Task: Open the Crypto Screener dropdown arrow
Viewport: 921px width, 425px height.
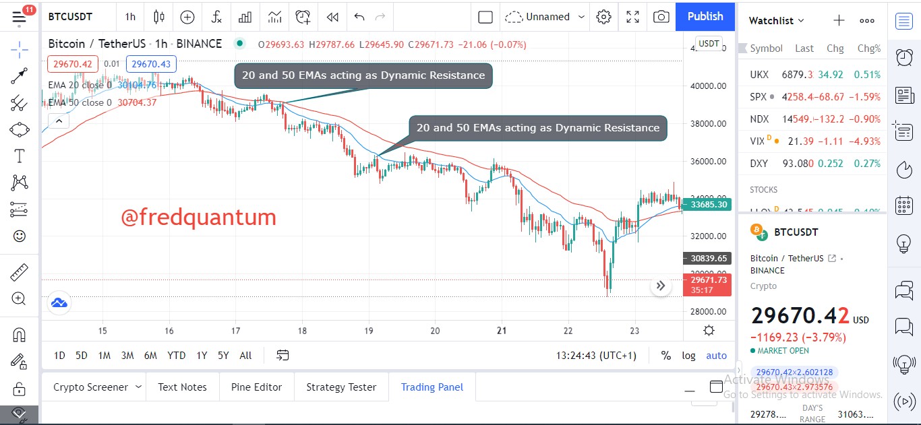Action: [x=138, y=387]
